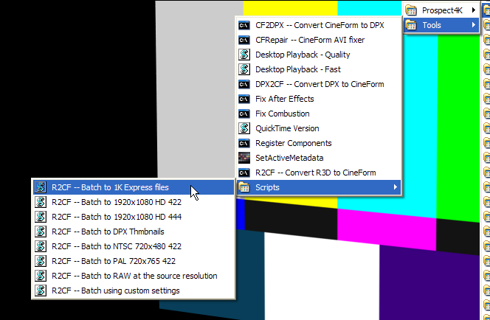Click icon beside Batch to DPX Thmbnails

[41, 232]
